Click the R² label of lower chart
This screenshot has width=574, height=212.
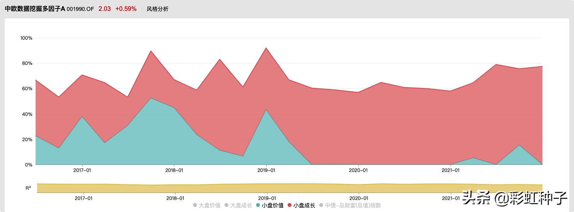point(28,188)
